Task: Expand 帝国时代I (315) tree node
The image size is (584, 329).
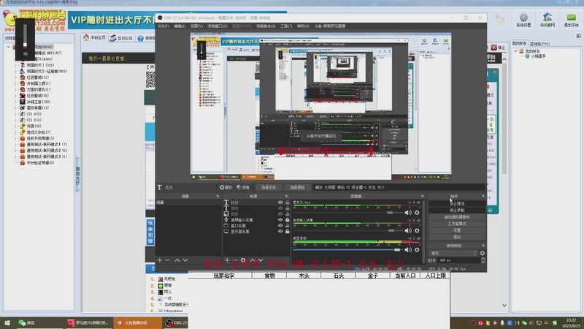Action: 15,65
